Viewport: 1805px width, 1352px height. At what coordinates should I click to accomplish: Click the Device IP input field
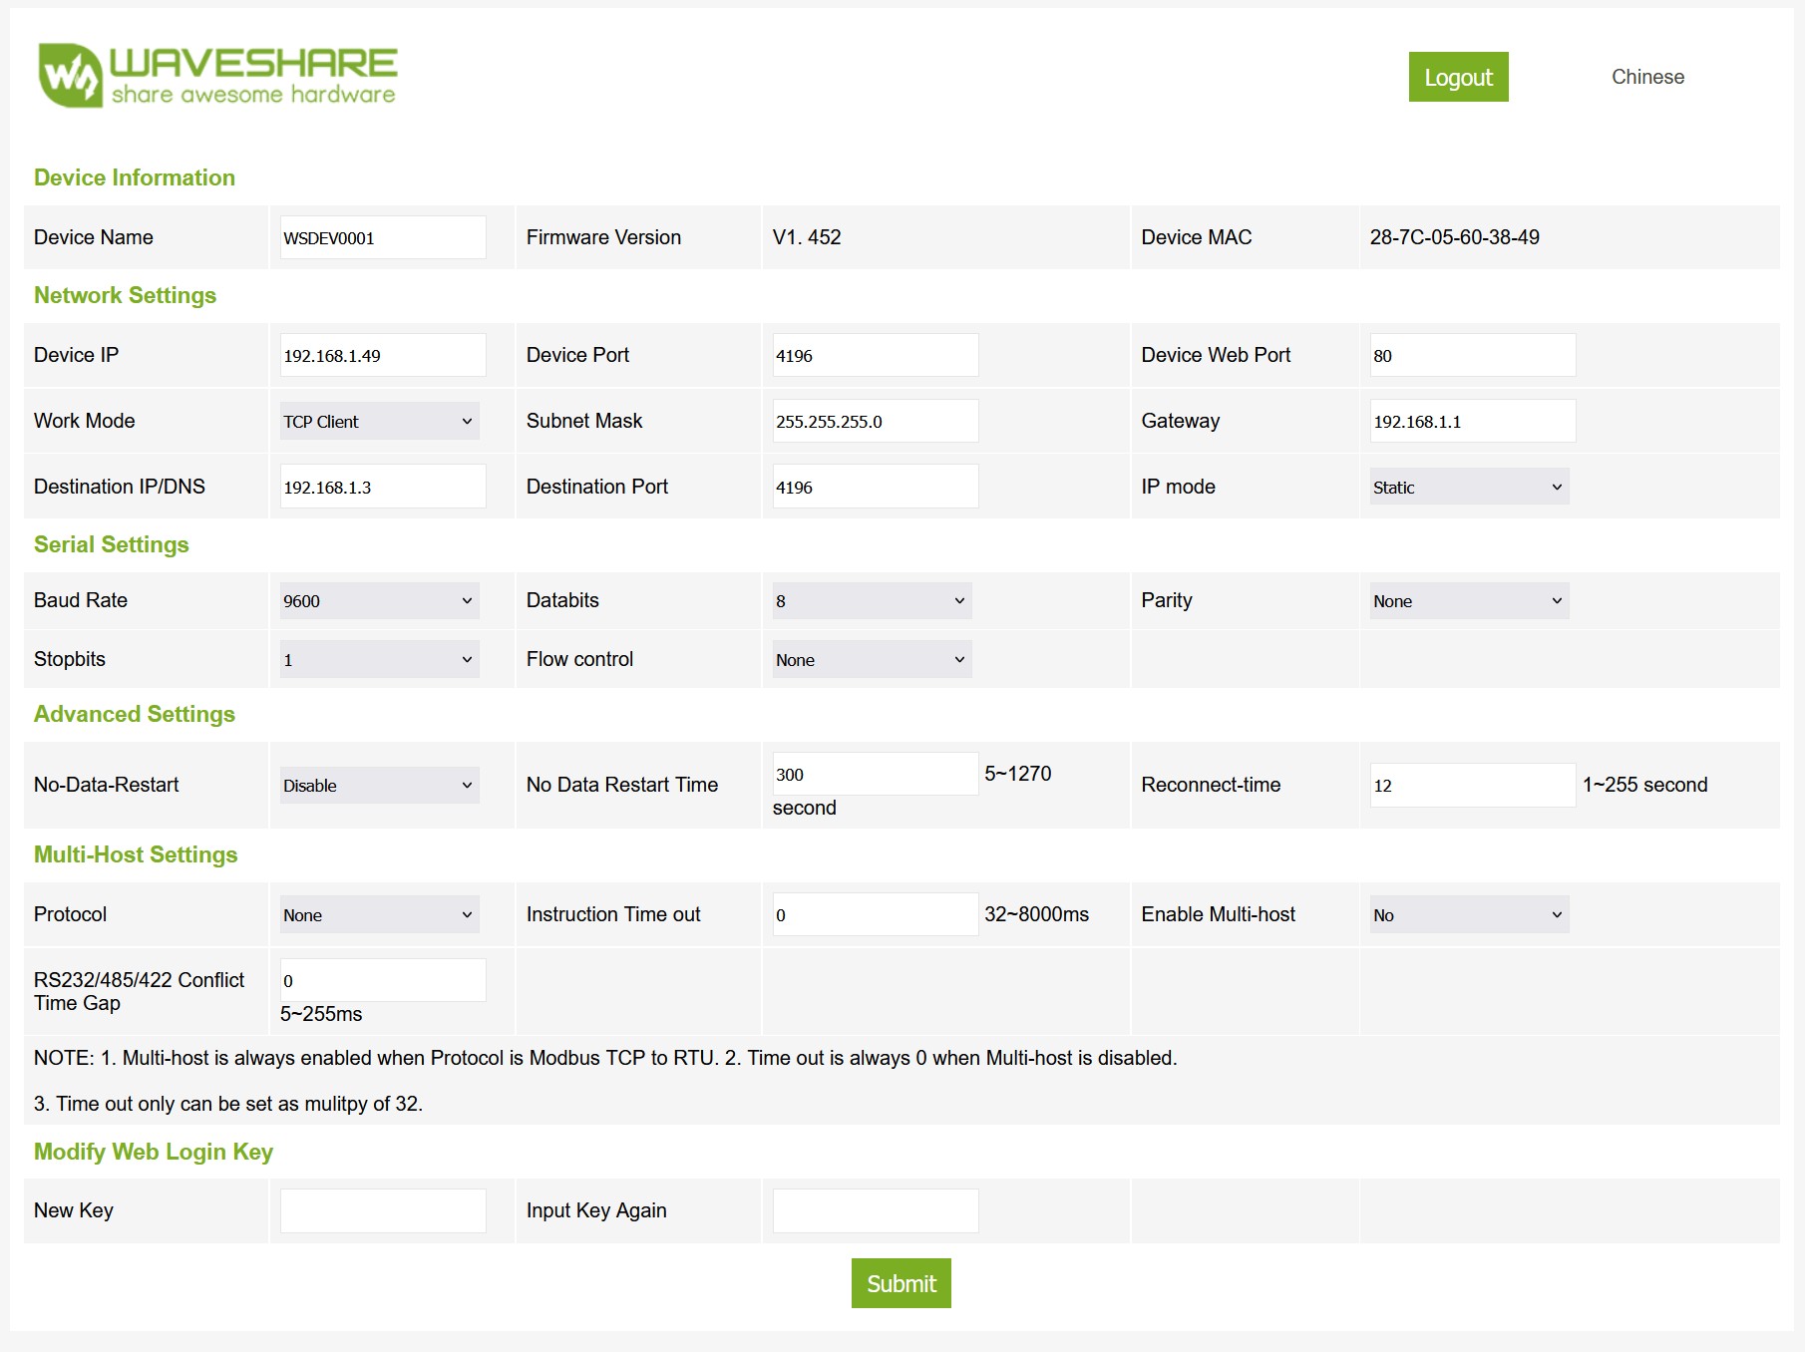click(x=382, y=354)
